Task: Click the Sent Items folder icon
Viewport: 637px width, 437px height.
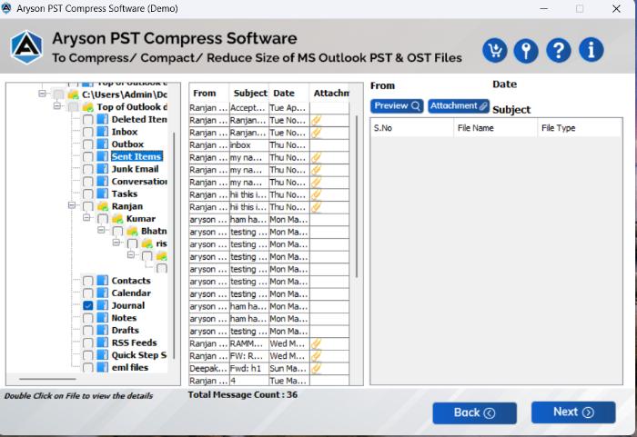Action: pos(103,156)
